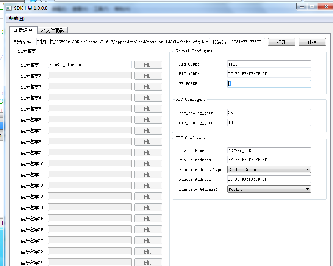
Task: Click the 删除 button for 蓝牙名字5
Action: pos(148,108)
